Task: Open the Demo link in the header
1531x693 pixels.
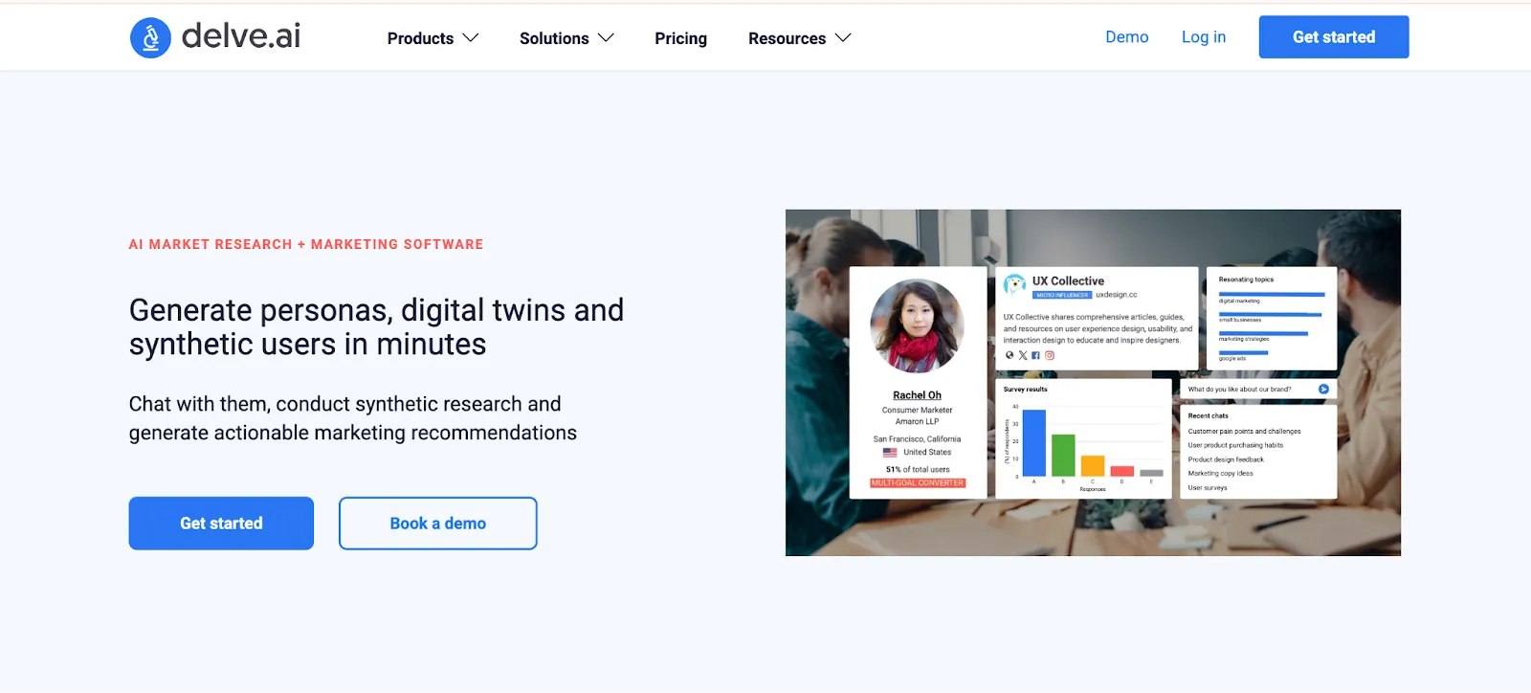Action: coord(1126,37)
